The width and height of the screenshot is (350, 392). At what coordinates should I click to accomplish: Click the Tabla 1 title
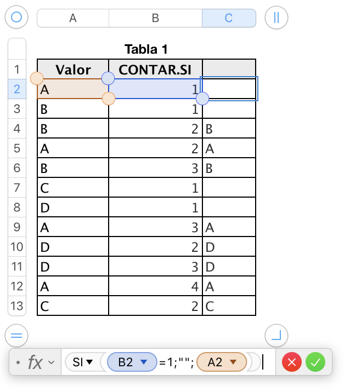pos(146,49)
